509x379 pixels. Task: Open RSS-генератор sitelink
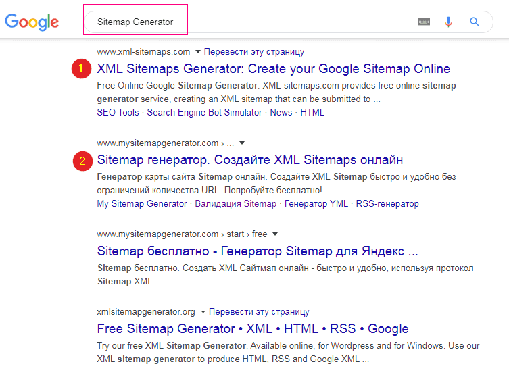coord(387,203)
